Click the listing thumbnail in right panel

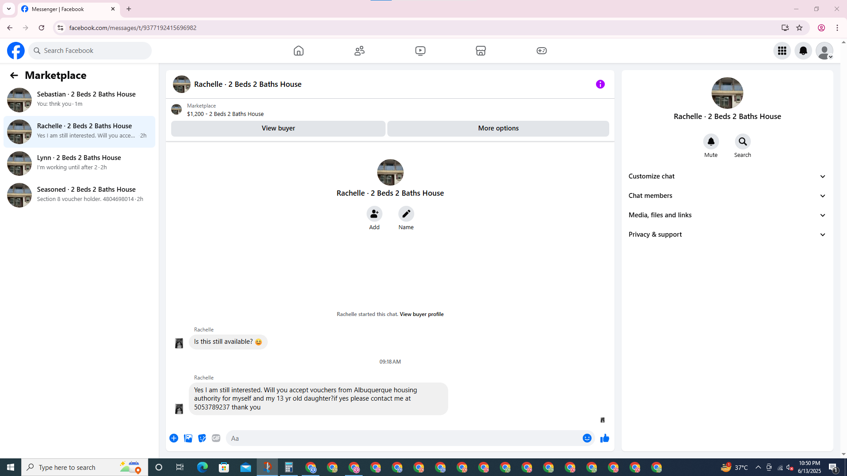pyautogui.click(x=727, y=93)
